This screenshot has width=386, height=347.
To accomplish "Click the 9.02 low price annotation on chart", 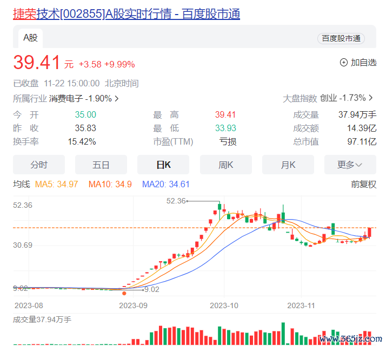I will pyautogui.click(x=151, y=289).
